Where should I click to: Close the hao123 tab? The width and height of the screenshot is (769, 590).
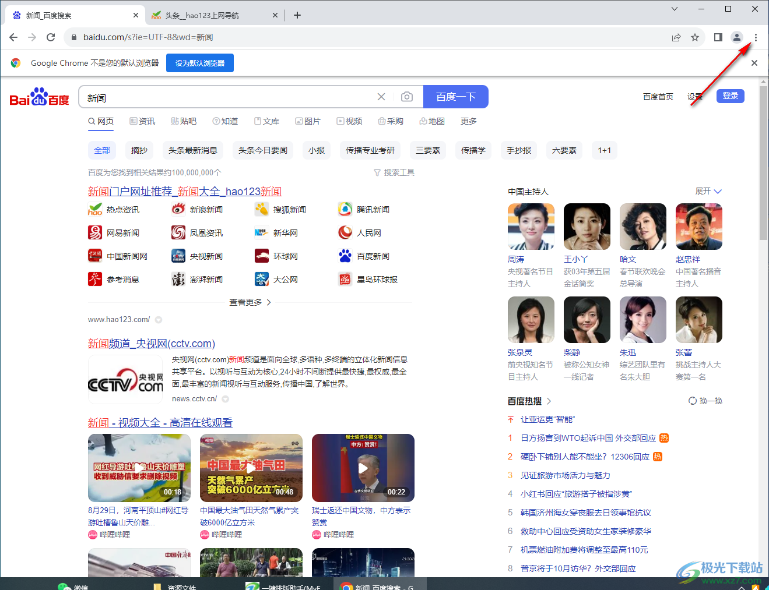tap(275, 15)
